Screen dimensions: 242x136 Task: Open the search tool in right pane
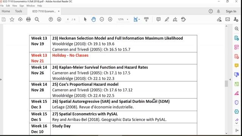(x=236, y=29)
